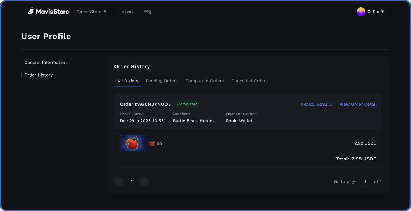Click the red boxing glove item thumbnail
Screen dimensions: 411x211
(x=133, y=143)
